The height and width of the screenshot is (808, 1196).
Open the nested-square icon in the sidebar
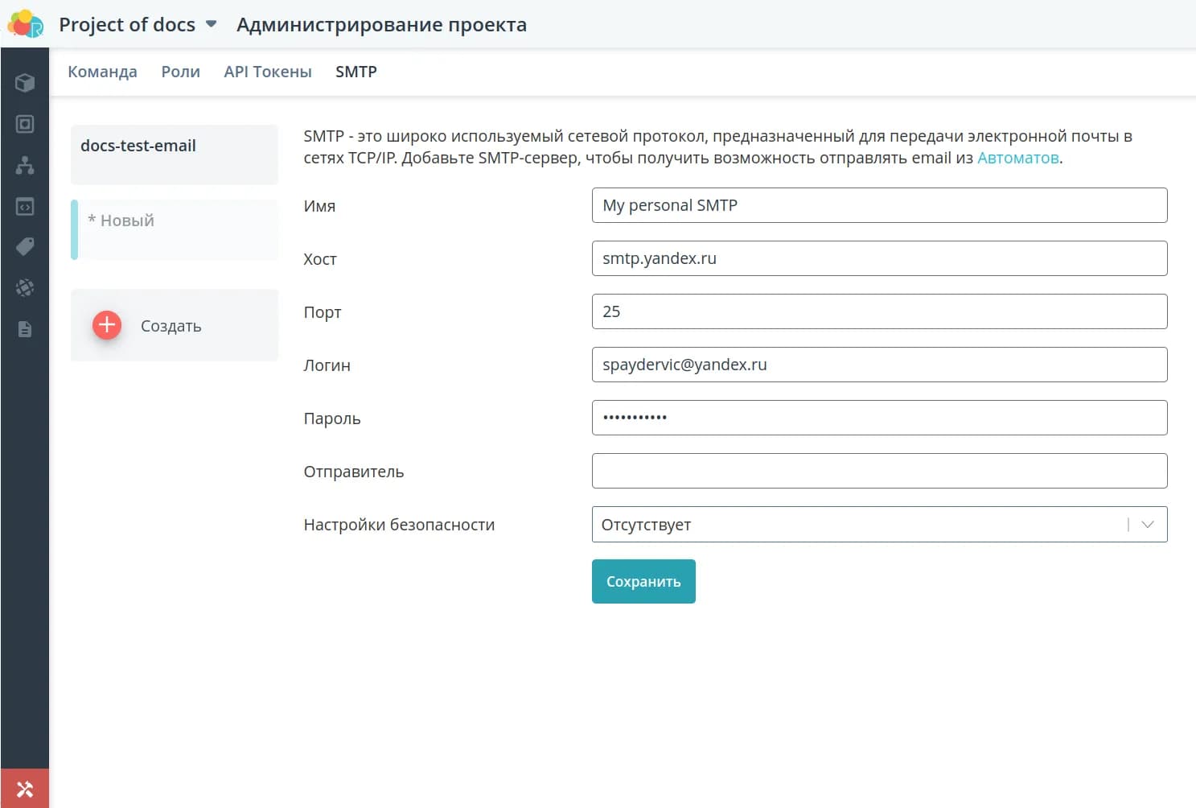point(25,124)
